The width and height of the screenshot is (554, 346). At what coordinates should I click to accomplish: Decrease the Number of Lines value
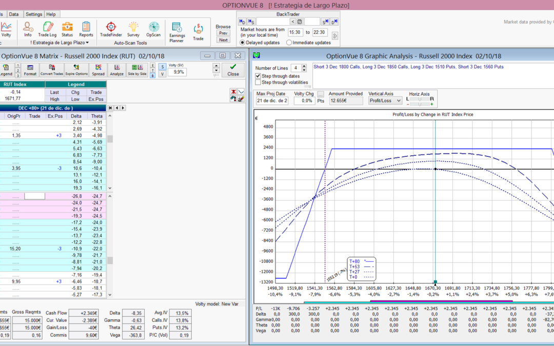pos(304,70)
